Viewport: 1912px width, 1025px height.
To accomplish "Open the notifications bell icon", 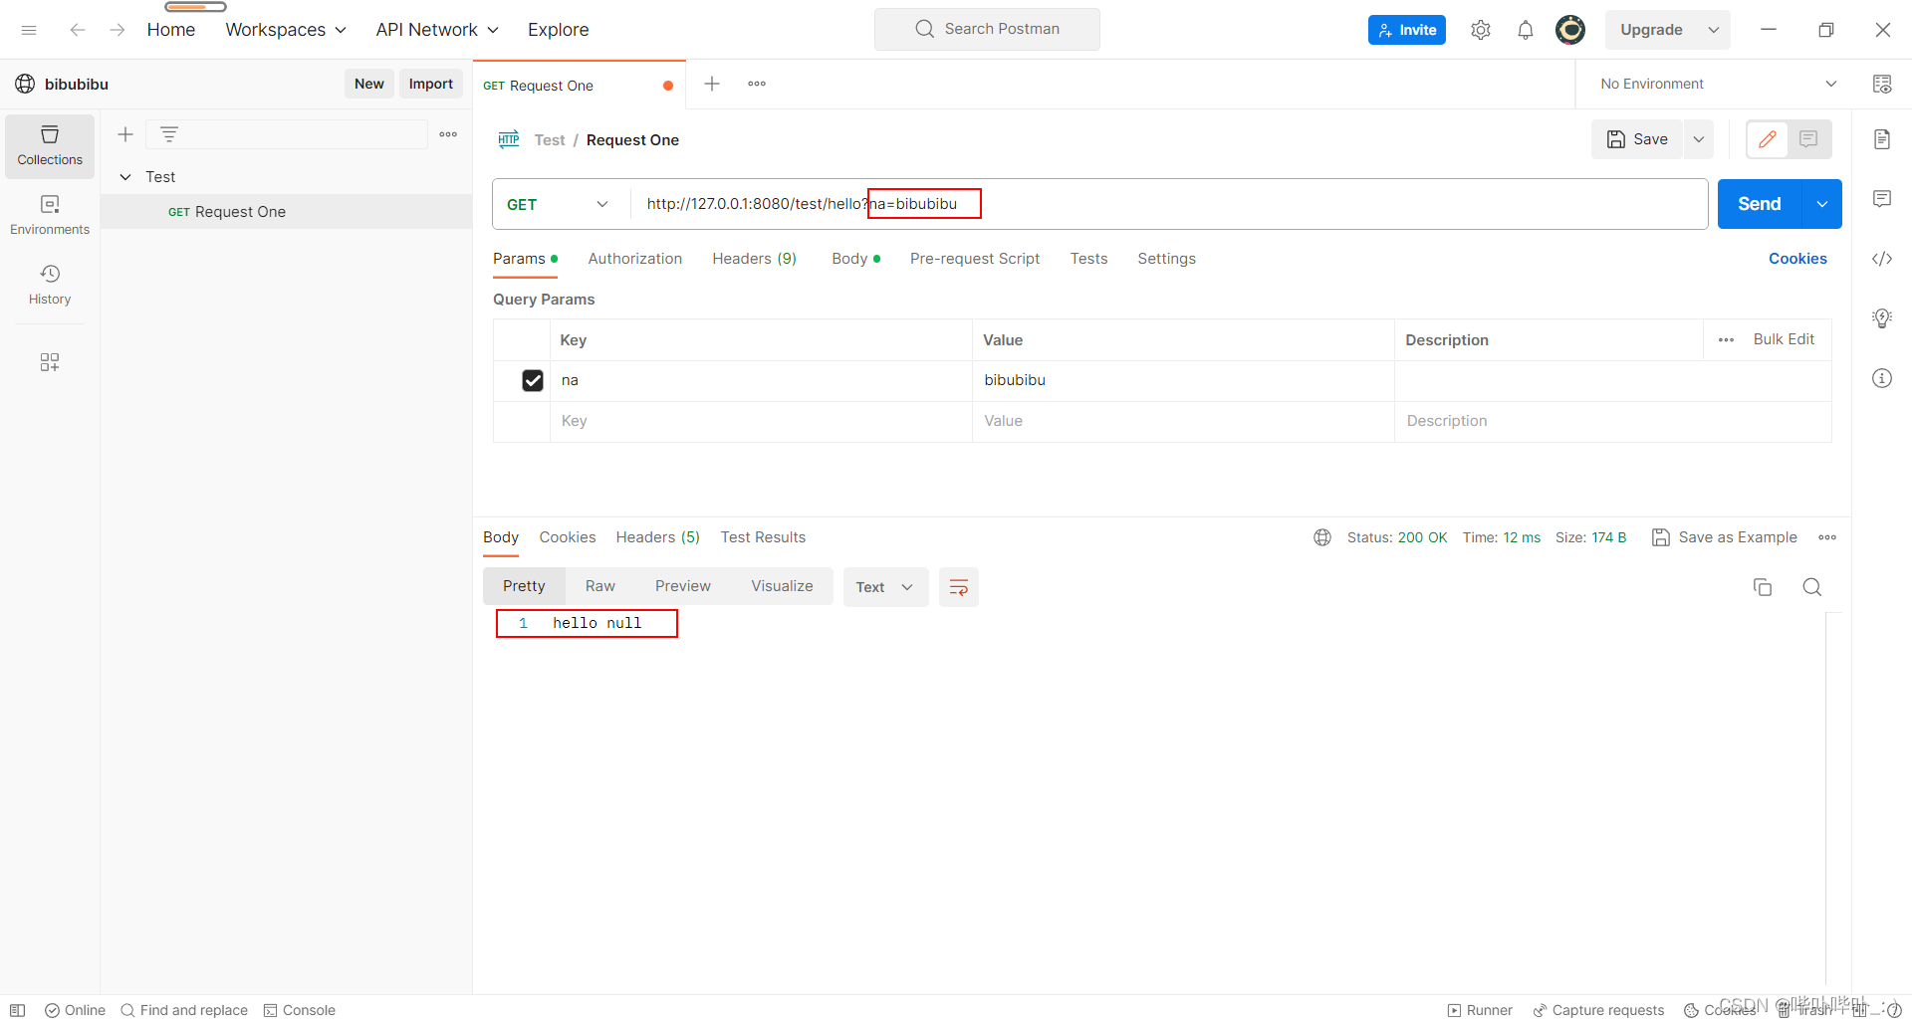I will (1526, 30).
